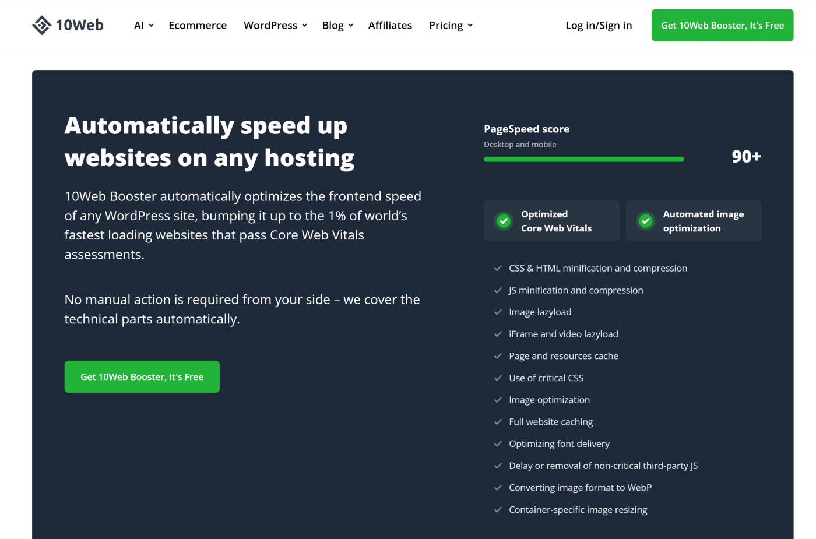Click the green Get 10Web Booster hero button

(142, 376)
